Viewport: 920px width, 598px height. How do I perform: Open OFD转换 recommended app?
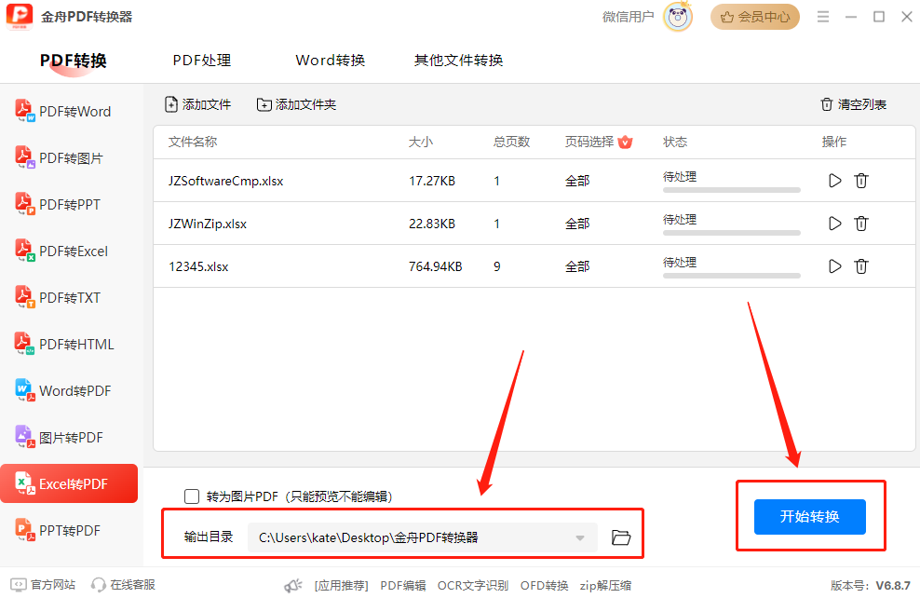[545, 585]
